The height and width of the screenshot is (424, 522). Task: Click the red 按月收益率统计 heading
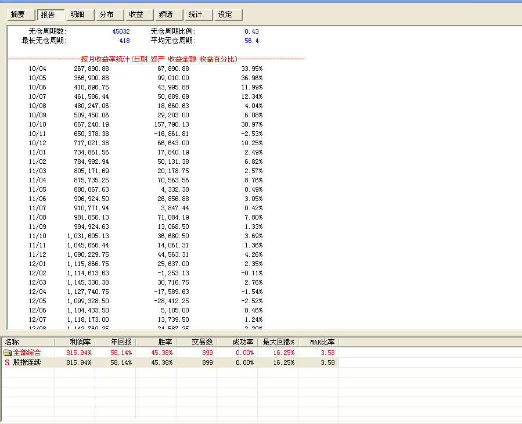tap(105, 59)
